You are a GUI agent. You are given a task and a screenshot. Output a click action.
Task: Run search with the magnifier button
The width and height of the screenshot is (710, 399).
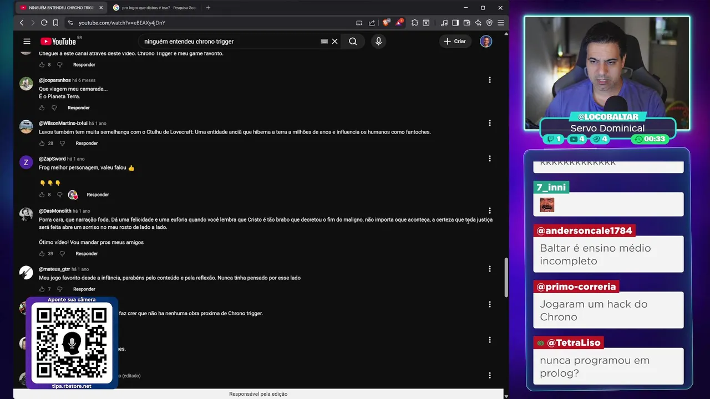click(353, 42)
